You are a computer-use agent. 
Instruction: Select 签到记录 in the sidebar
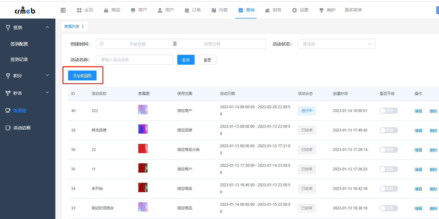pyautogui.click(x=19, y=59)
